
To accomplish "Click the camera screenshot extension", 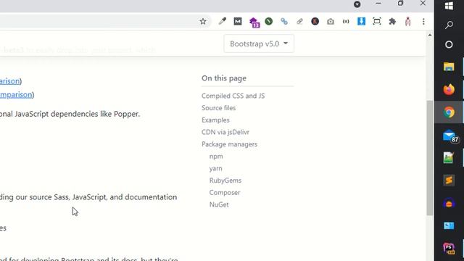I will click(x=331, y=21).
